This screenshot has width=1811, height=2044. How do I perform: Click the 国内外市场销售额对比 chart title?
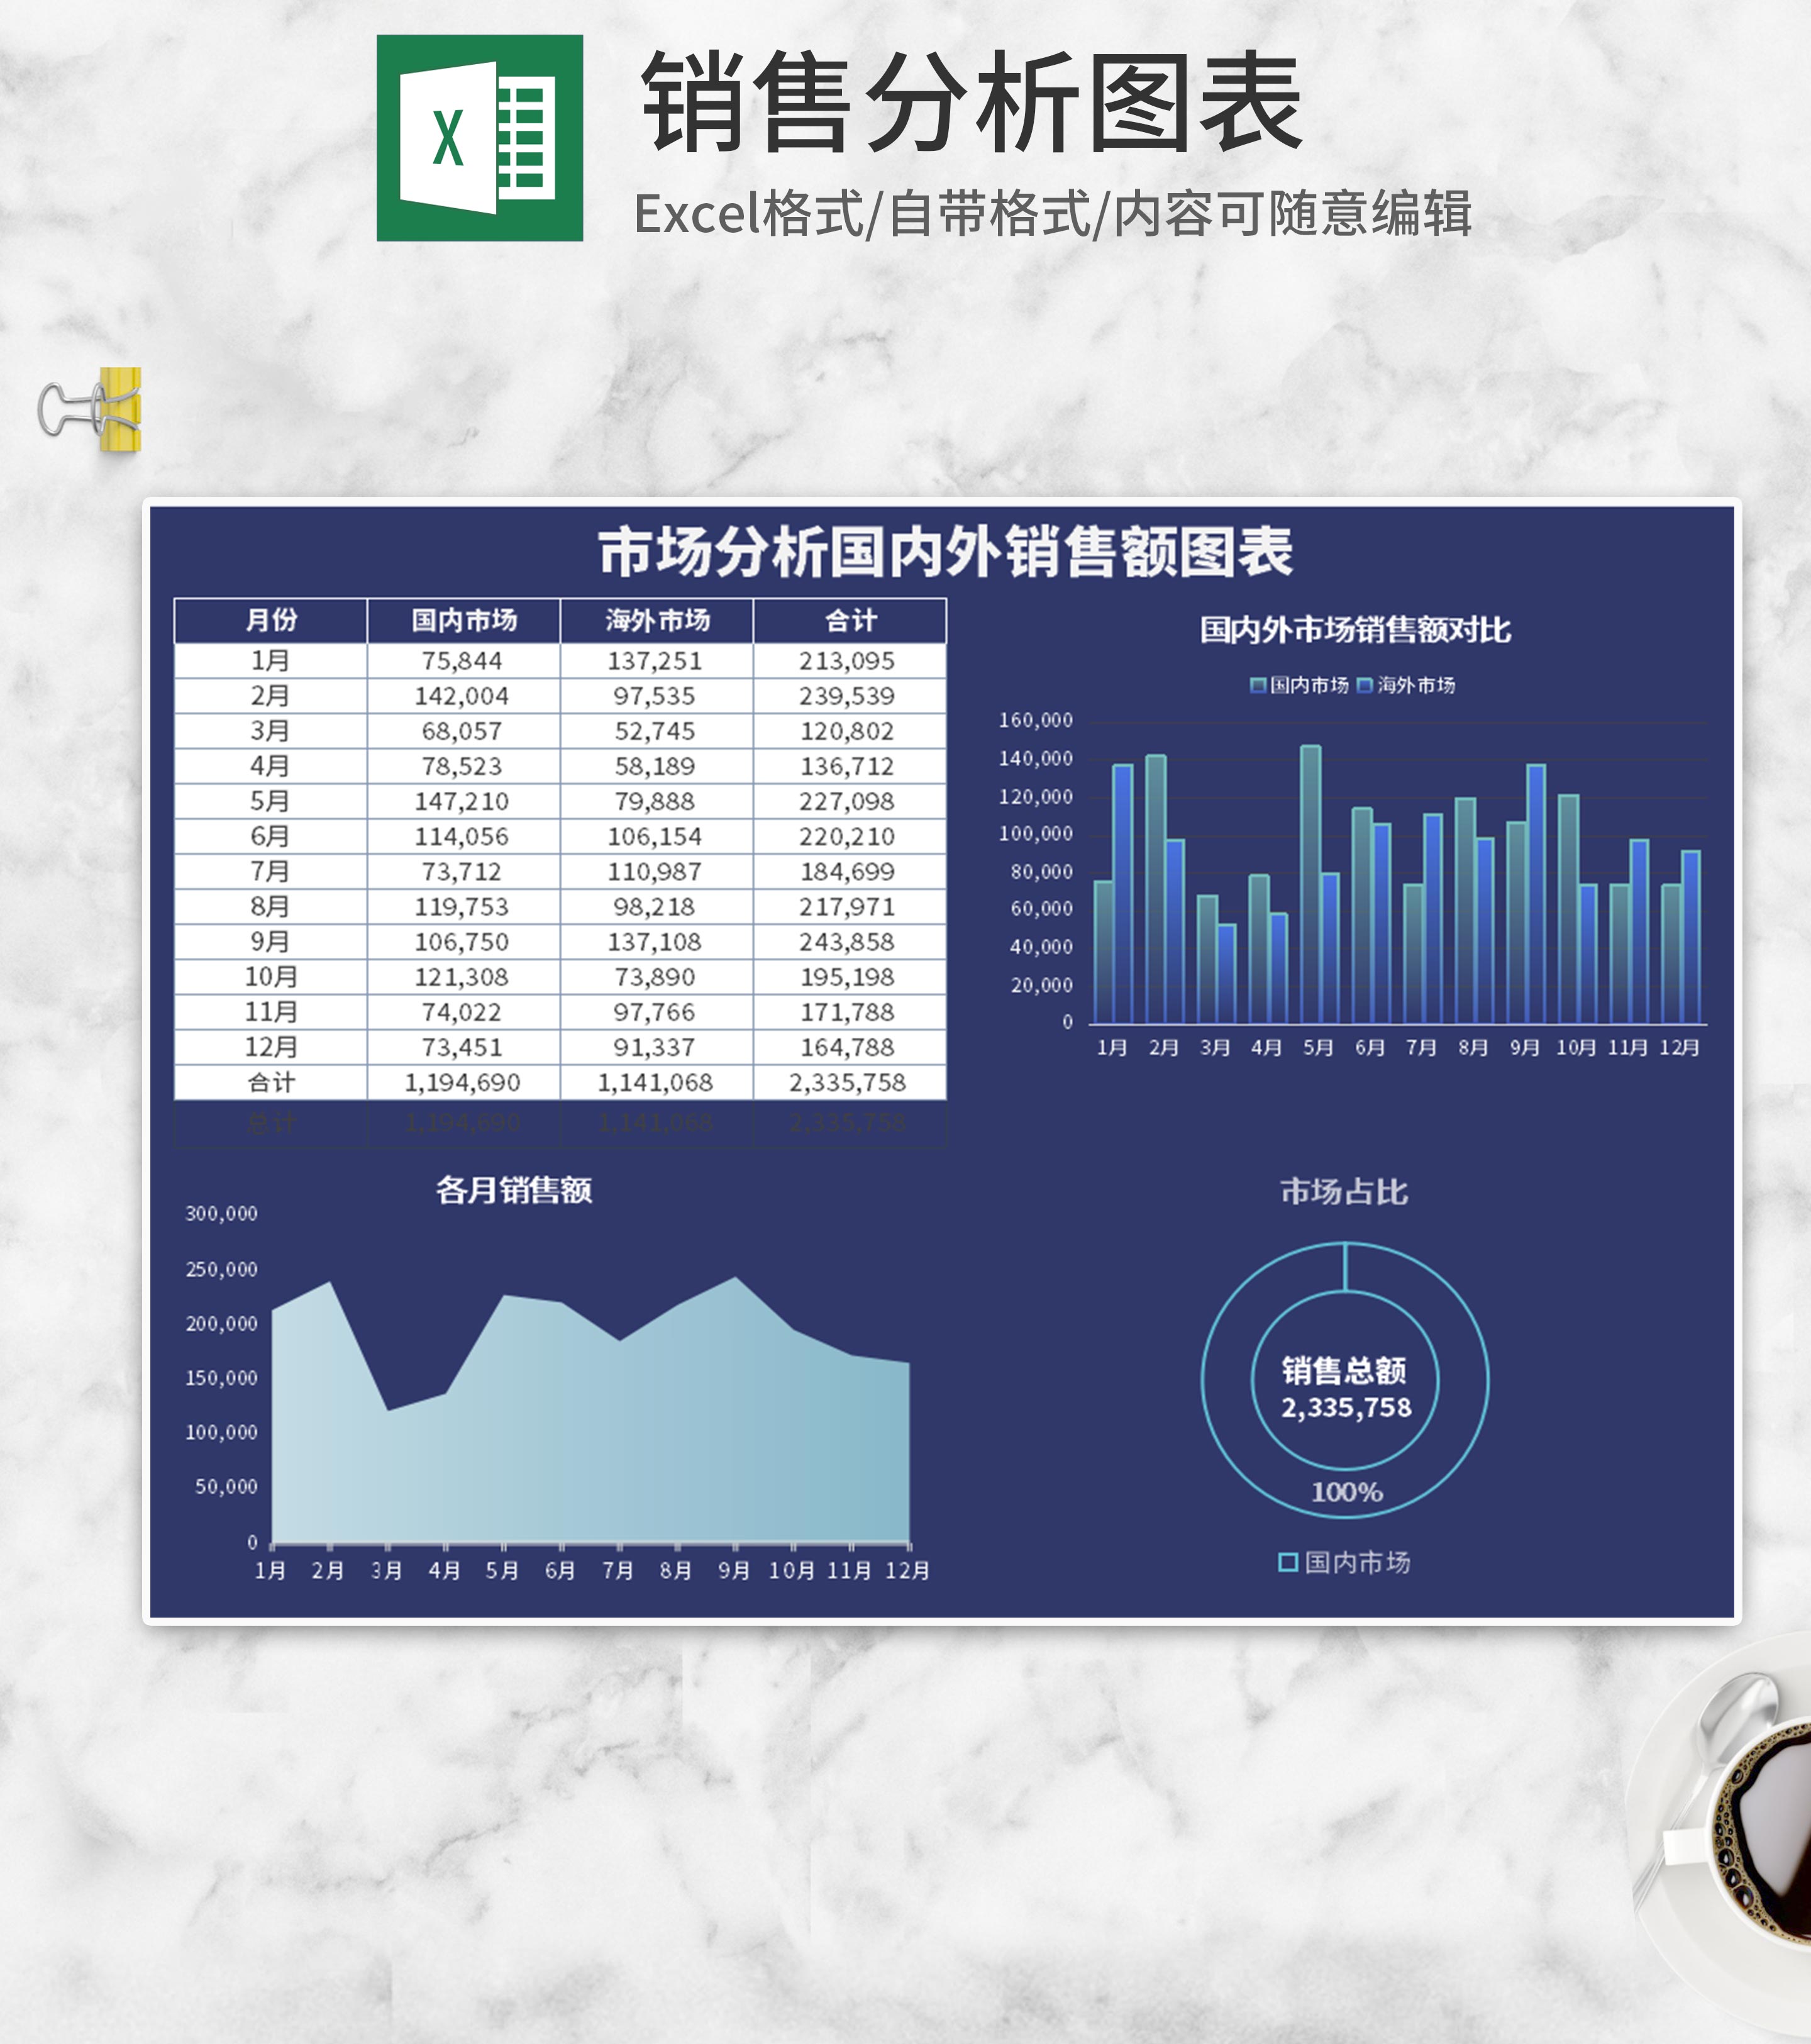pos(1355,630)
